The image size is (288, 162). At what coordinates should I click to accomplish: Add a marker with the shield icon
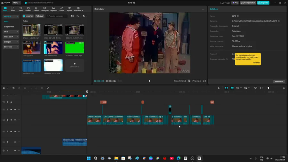tap(48, 88)
